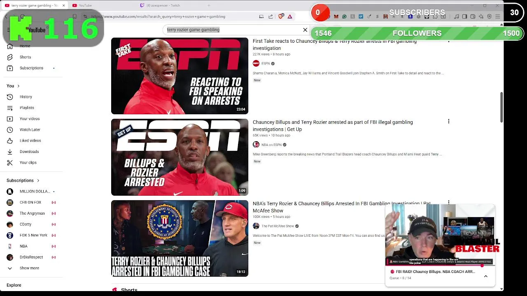
Task: Seek on miniplayer progress bar
Action: click(440, 265)
